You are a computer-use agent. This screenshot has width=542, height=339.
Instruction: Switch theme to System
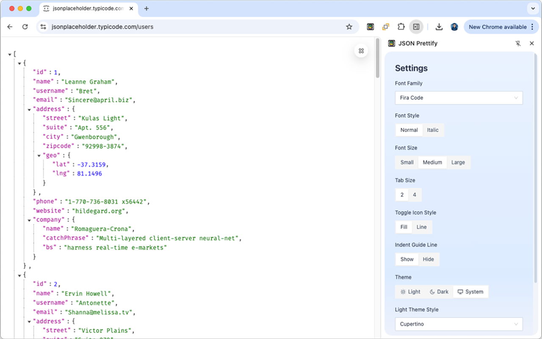[x=470, y=292]
